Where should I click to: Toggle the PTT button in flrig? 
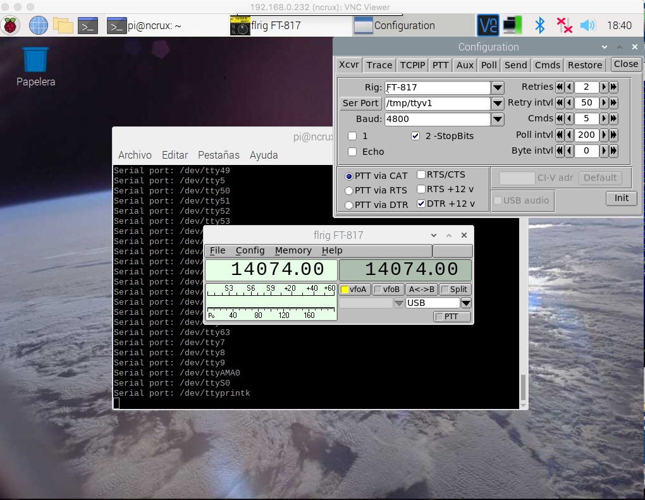pos(452,317)
